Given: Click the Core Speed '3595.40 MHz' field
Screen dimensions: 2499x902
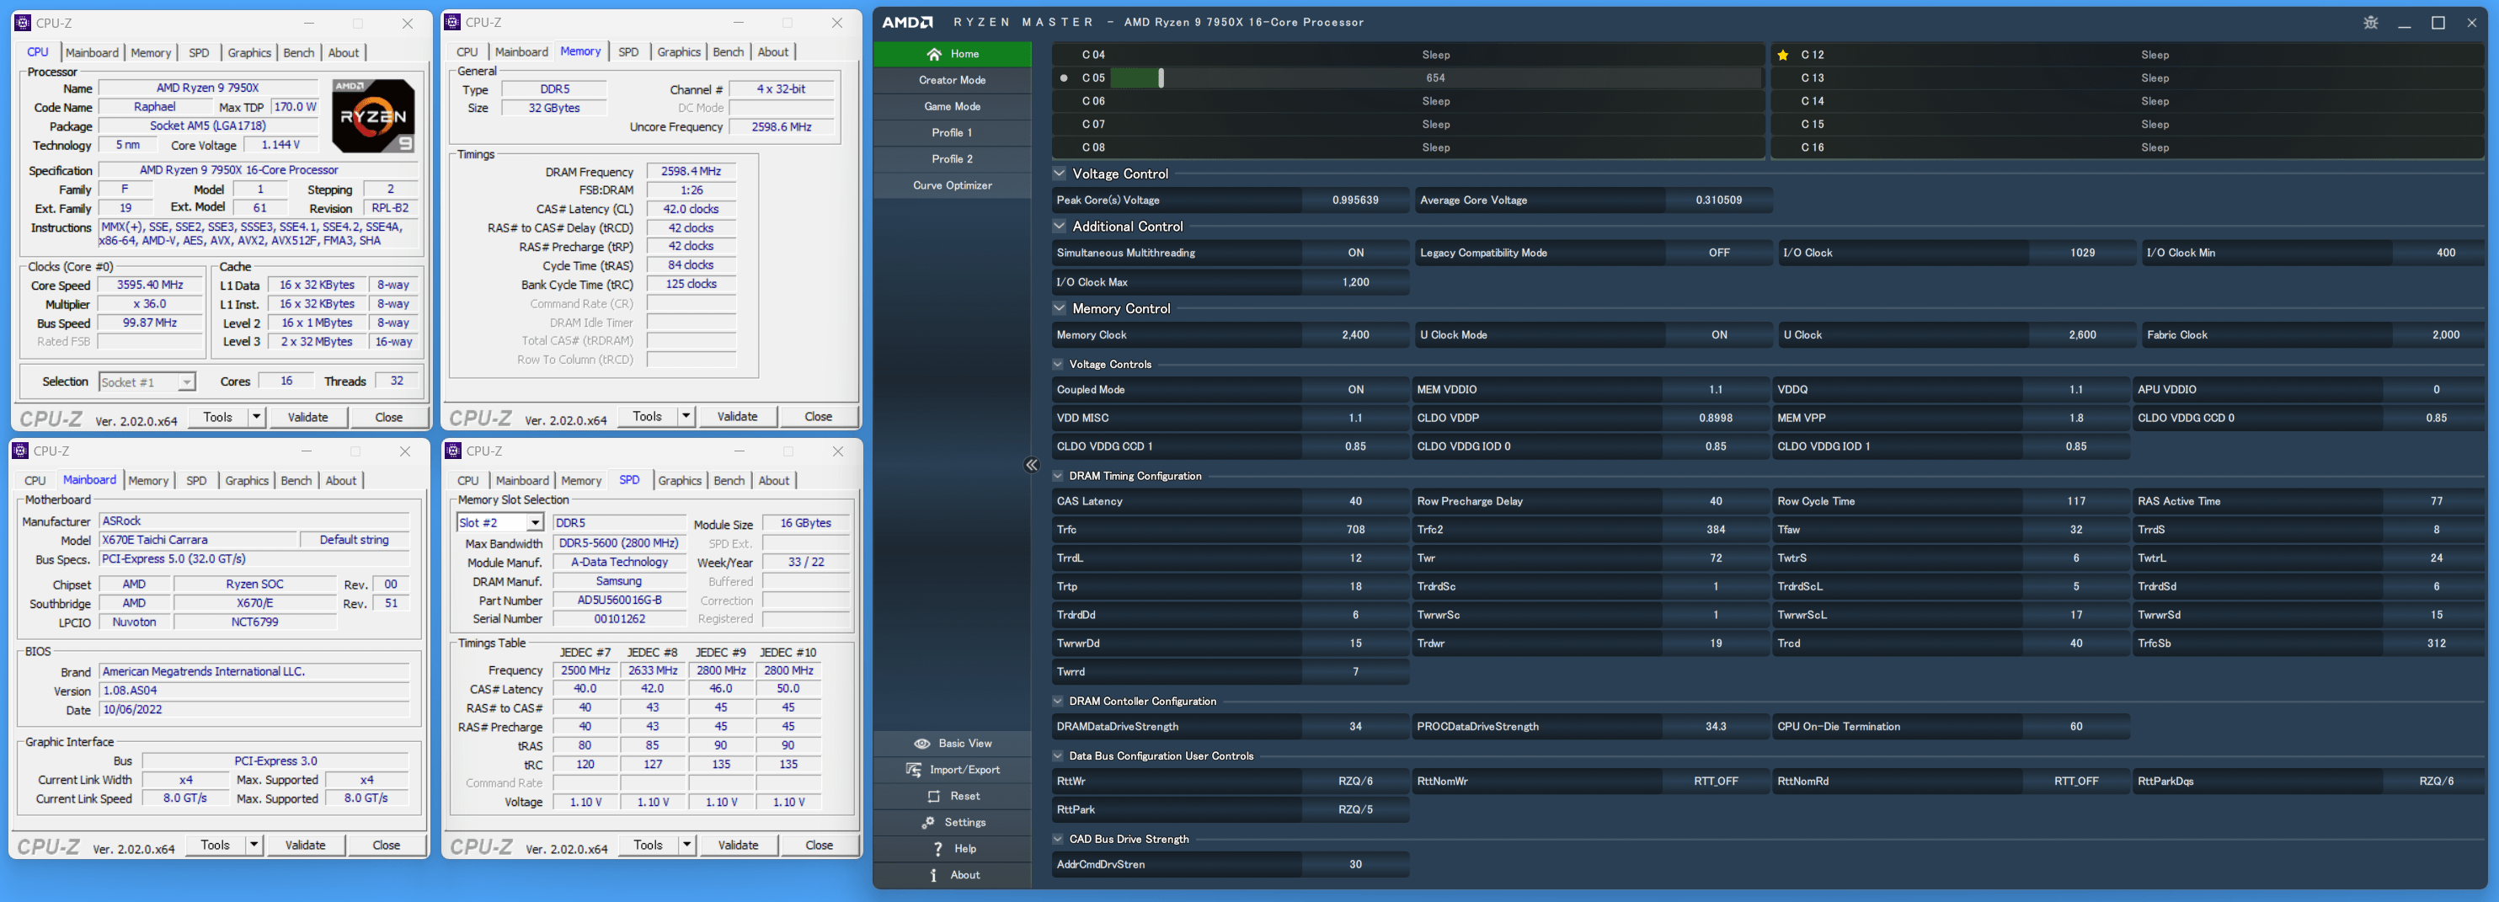Looking at the screenshot, I should (151, 286).
